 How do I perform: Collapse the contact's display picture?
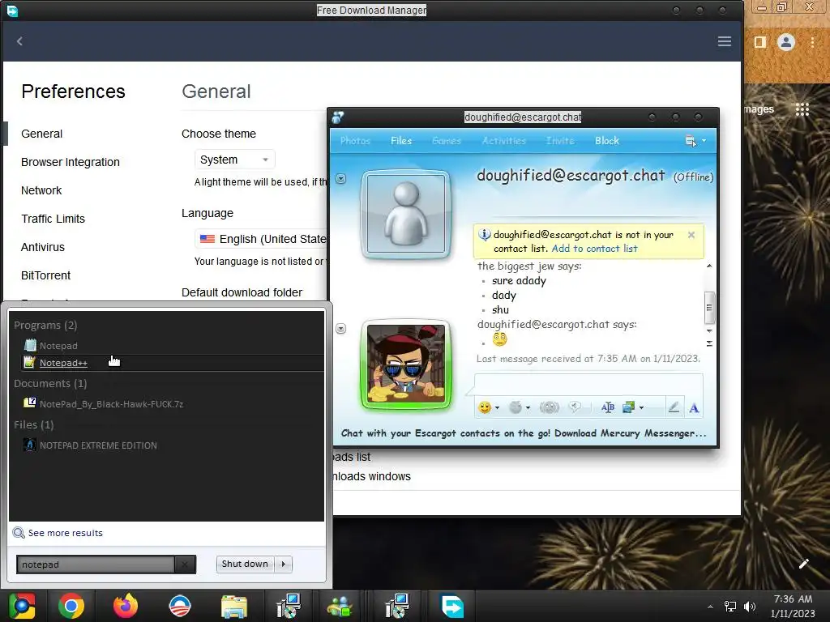341,179
